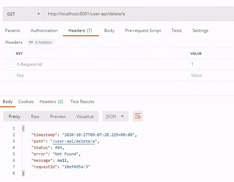Screen dimensions: 234x182
Task: Switch to the Settings tab
Action: (200, 31)
